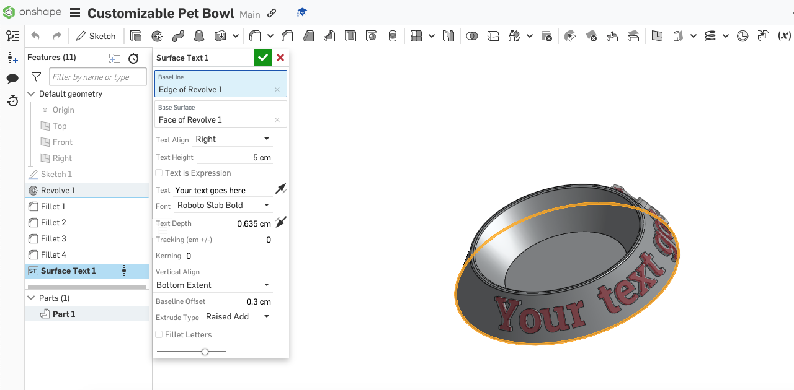Viewport: 794px width, 390px height.
Task: Open the Variable (x) tool
Action: (x=784, y=37)
